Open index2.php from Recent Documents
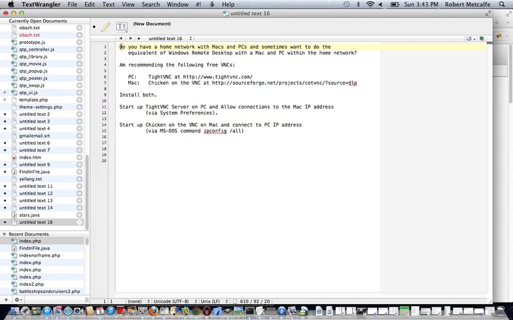 pos(31,284)
